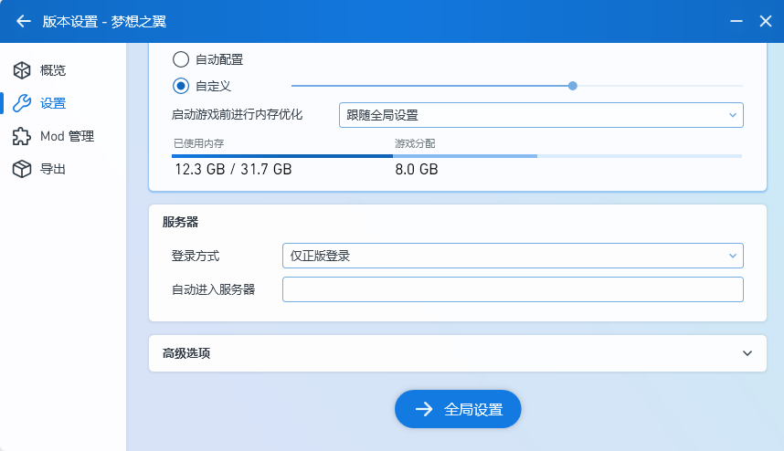Switch to the 概览 page label

point(53,70)
